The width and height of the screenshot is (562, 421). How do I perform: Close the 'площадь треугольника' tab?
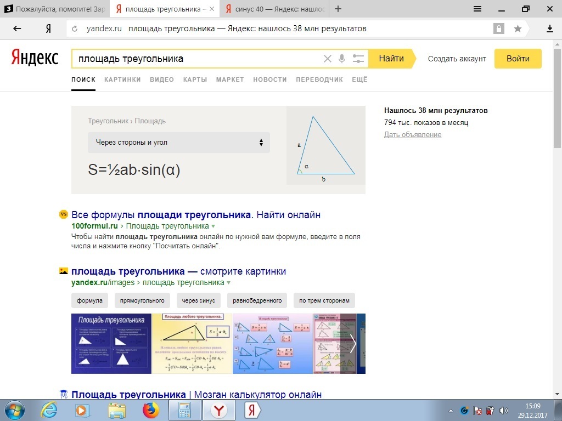212,9
